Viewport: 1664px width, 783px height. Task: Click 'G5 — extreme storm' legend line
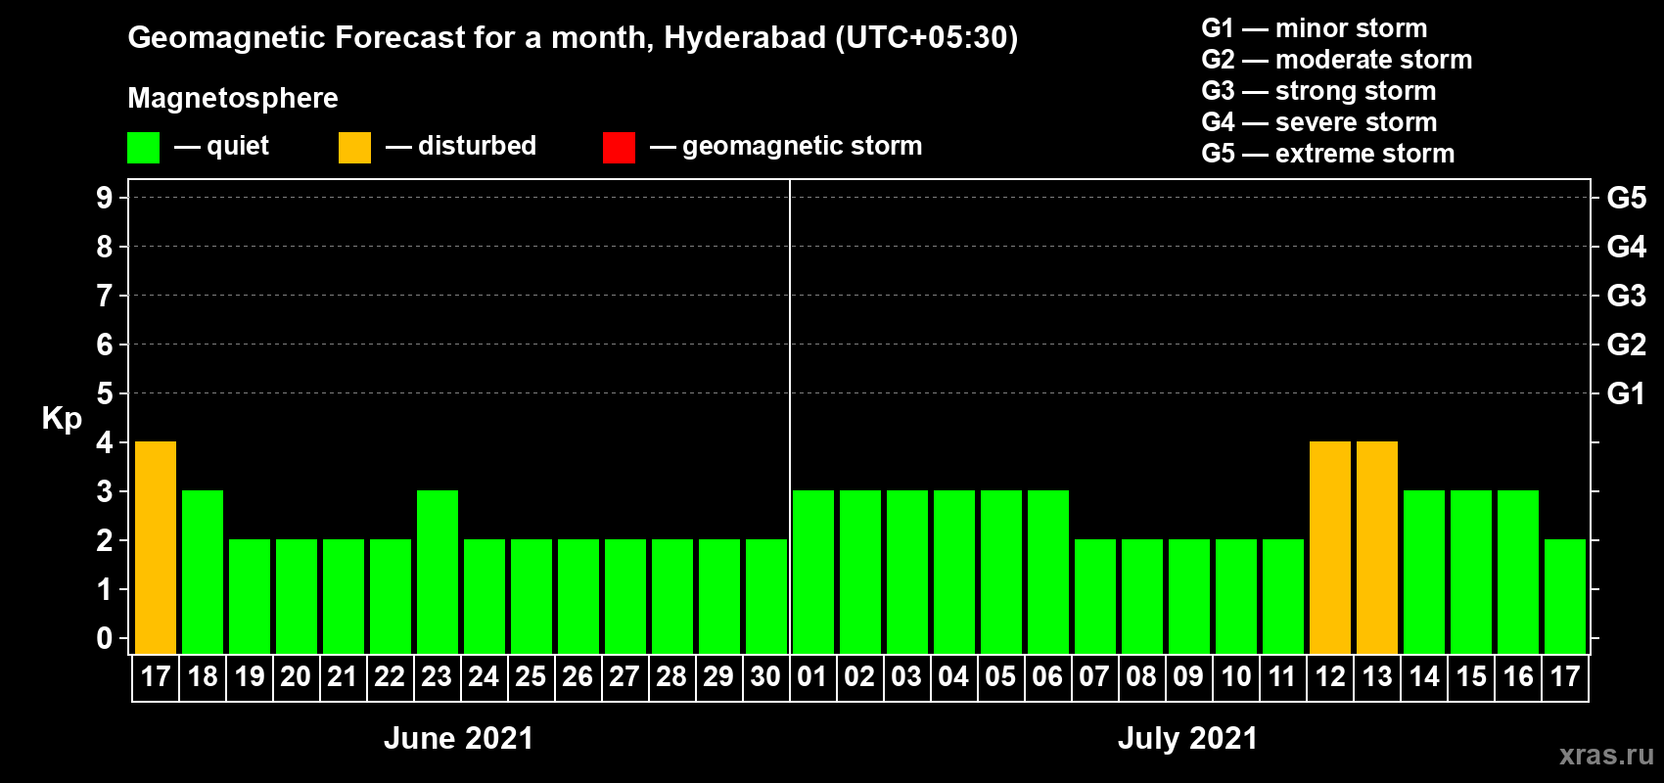point(1328,154)
